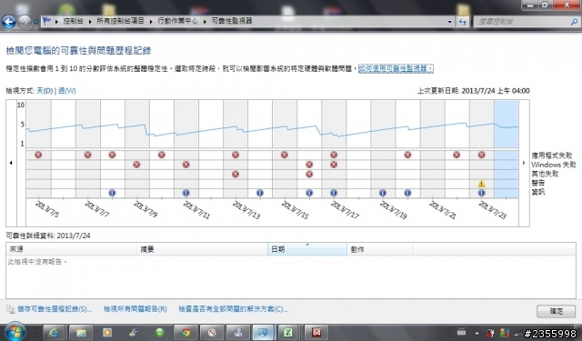Expand breadcrumb arrow after 所有控制台項目
Screen dimensions: 582x341
pos(151,22)
